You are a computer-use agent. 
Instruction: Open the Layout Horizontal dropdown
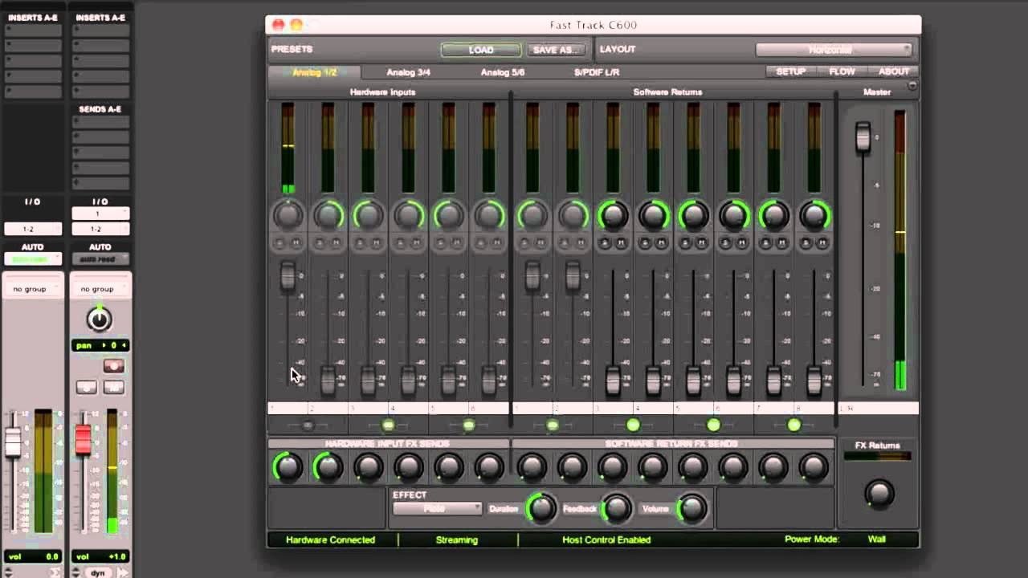click(x=834, y=50)
